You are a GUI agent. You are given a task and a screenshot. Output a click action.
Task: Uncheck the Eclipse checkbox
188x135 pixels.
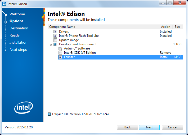pyautogui.click(x=60, y=57)
